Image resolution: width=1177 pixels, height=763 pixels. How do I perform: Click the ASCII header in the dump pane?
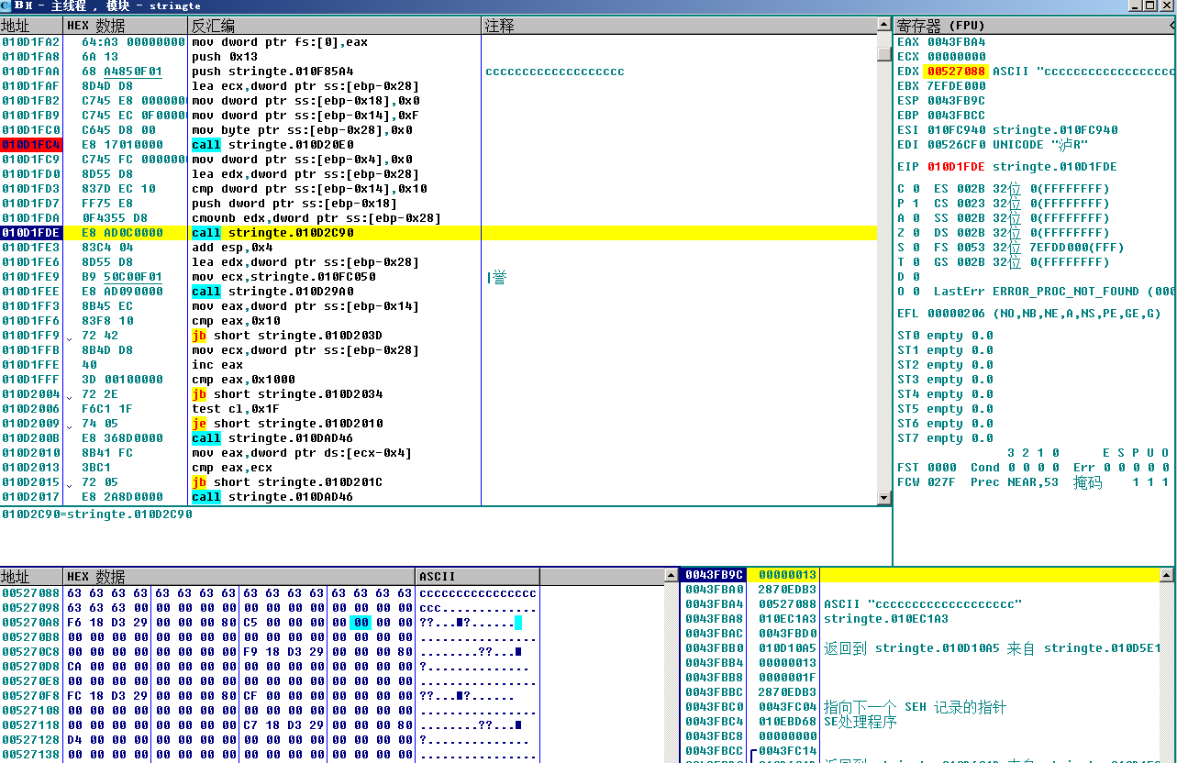tap(478, 576)
